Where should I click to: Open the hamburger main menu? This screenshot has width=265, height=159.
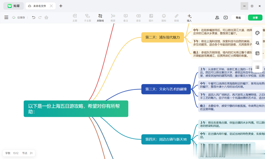[x=6, y=17]
